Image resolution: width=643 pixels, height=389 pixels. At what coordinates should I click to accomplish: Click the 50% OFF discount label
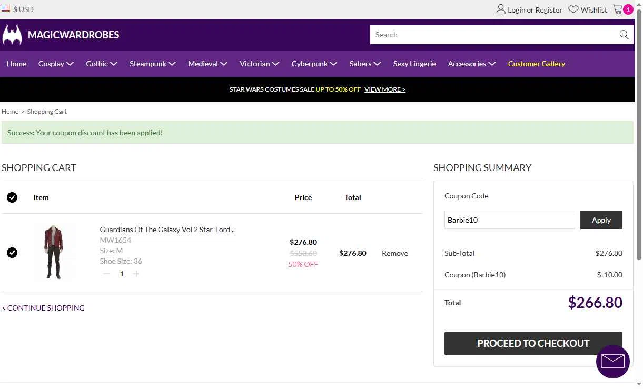pos(303,264)
